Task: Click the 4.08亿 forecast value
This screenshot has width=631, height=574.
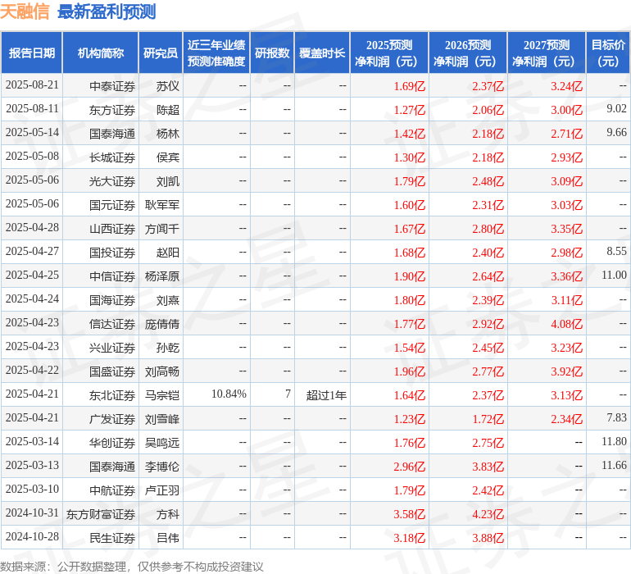Action: click(x=566, y=324)
